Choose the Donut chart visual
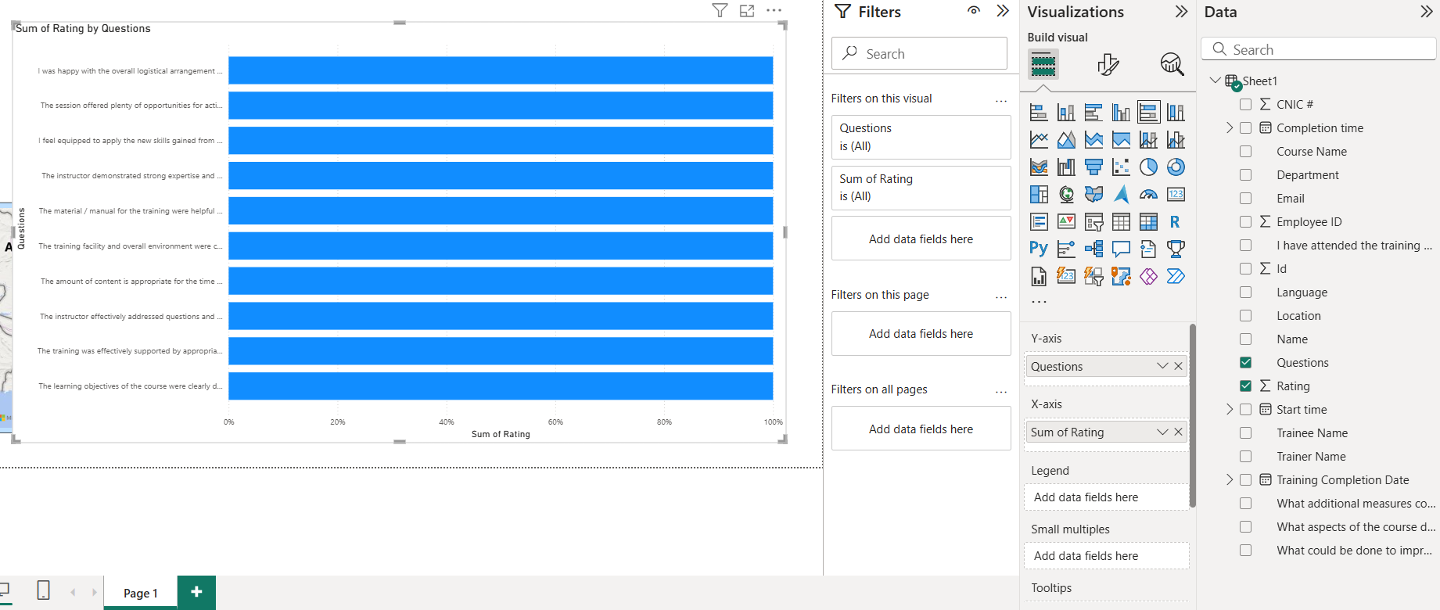 (1176, 167)
